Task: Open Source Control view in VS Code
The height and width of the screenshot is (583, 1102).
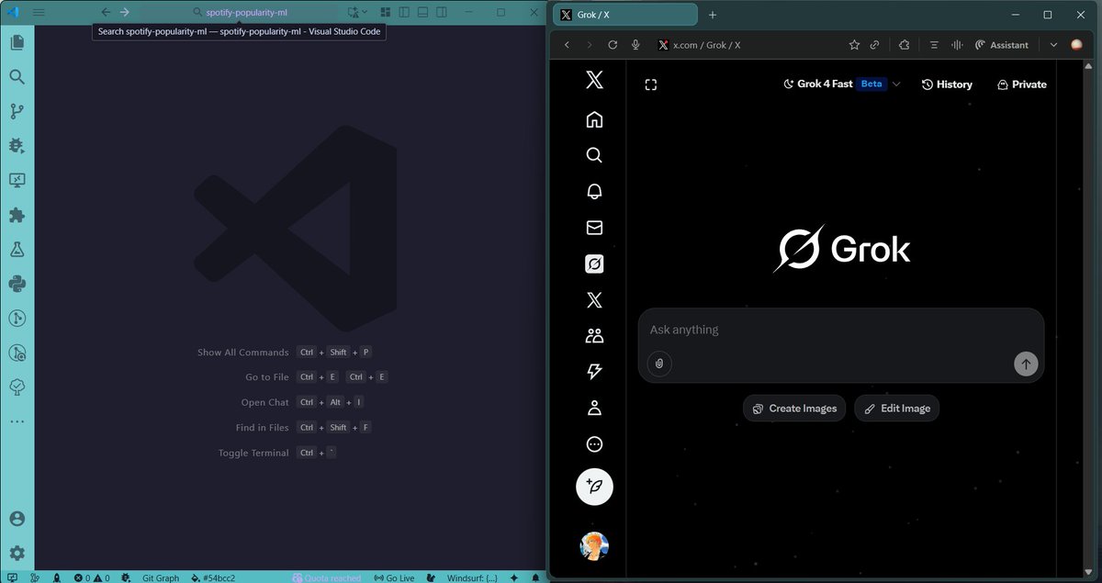Action: click(x=17, y=111)
